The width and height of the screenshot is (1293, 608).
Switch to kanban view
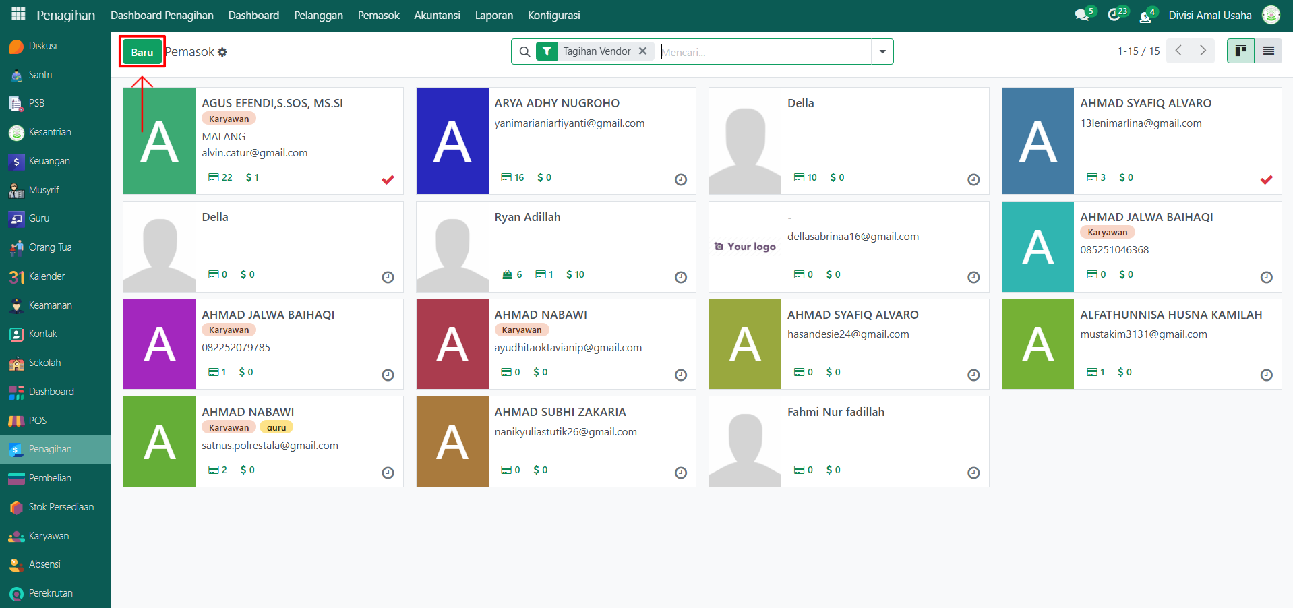1240,51
